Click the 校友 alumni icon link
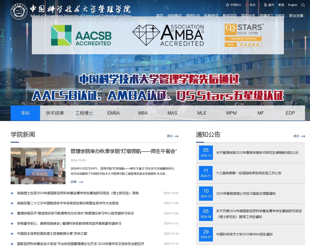The height and width of the screenshot is (251, 310). tap(250, 5)
